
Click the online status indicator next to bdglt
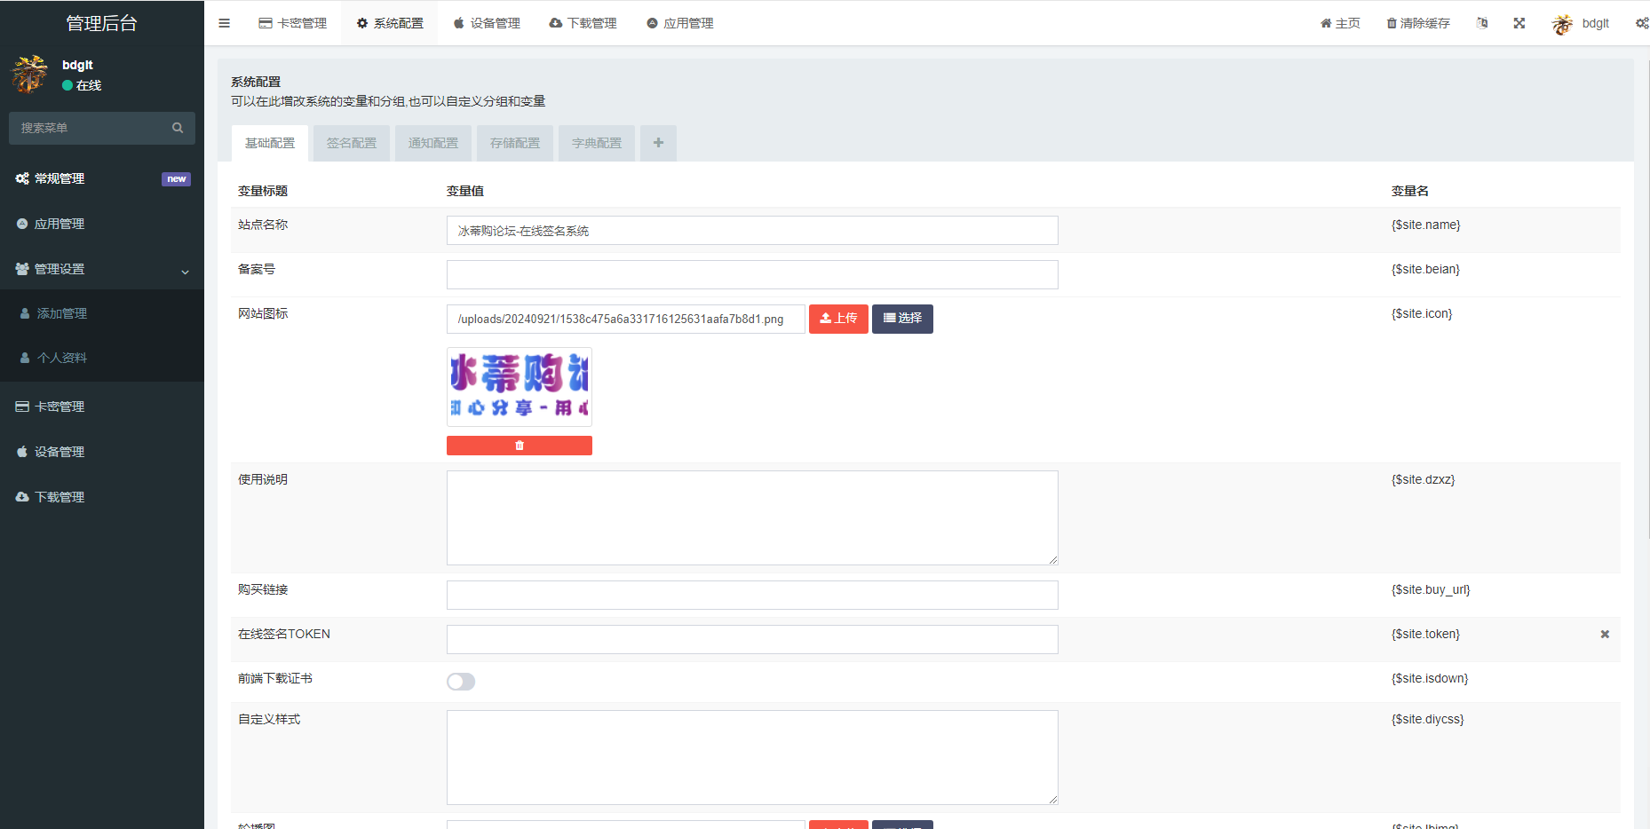66,85
